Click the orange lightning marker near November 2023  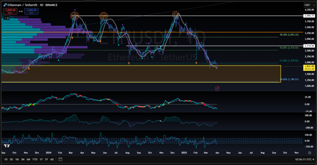click(29, 68)
